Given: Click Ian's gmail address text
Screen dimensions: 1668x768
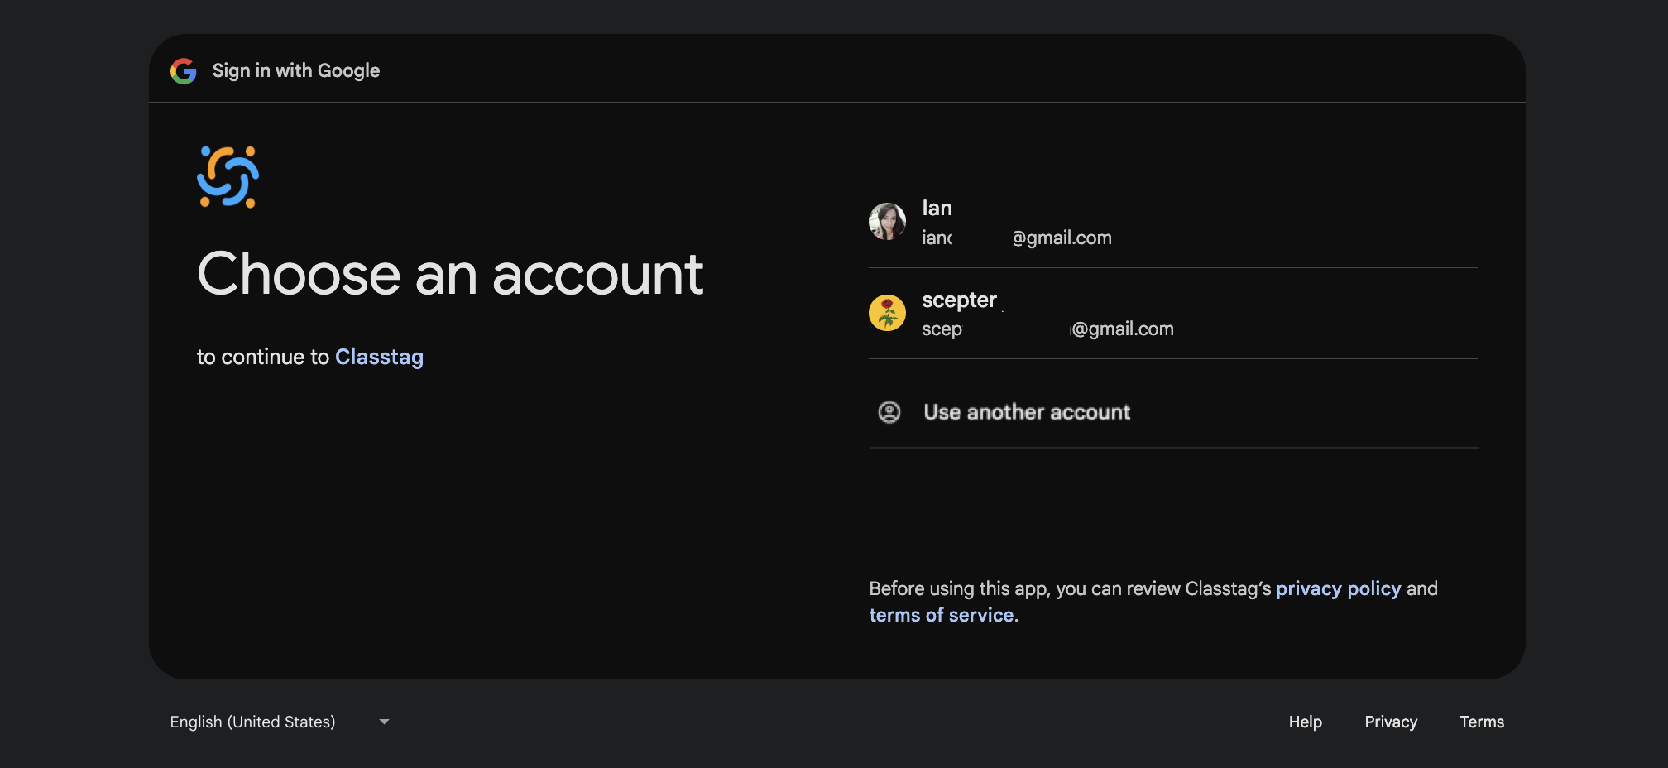Looking at the screenshot, I should [x=1017, y=238].
